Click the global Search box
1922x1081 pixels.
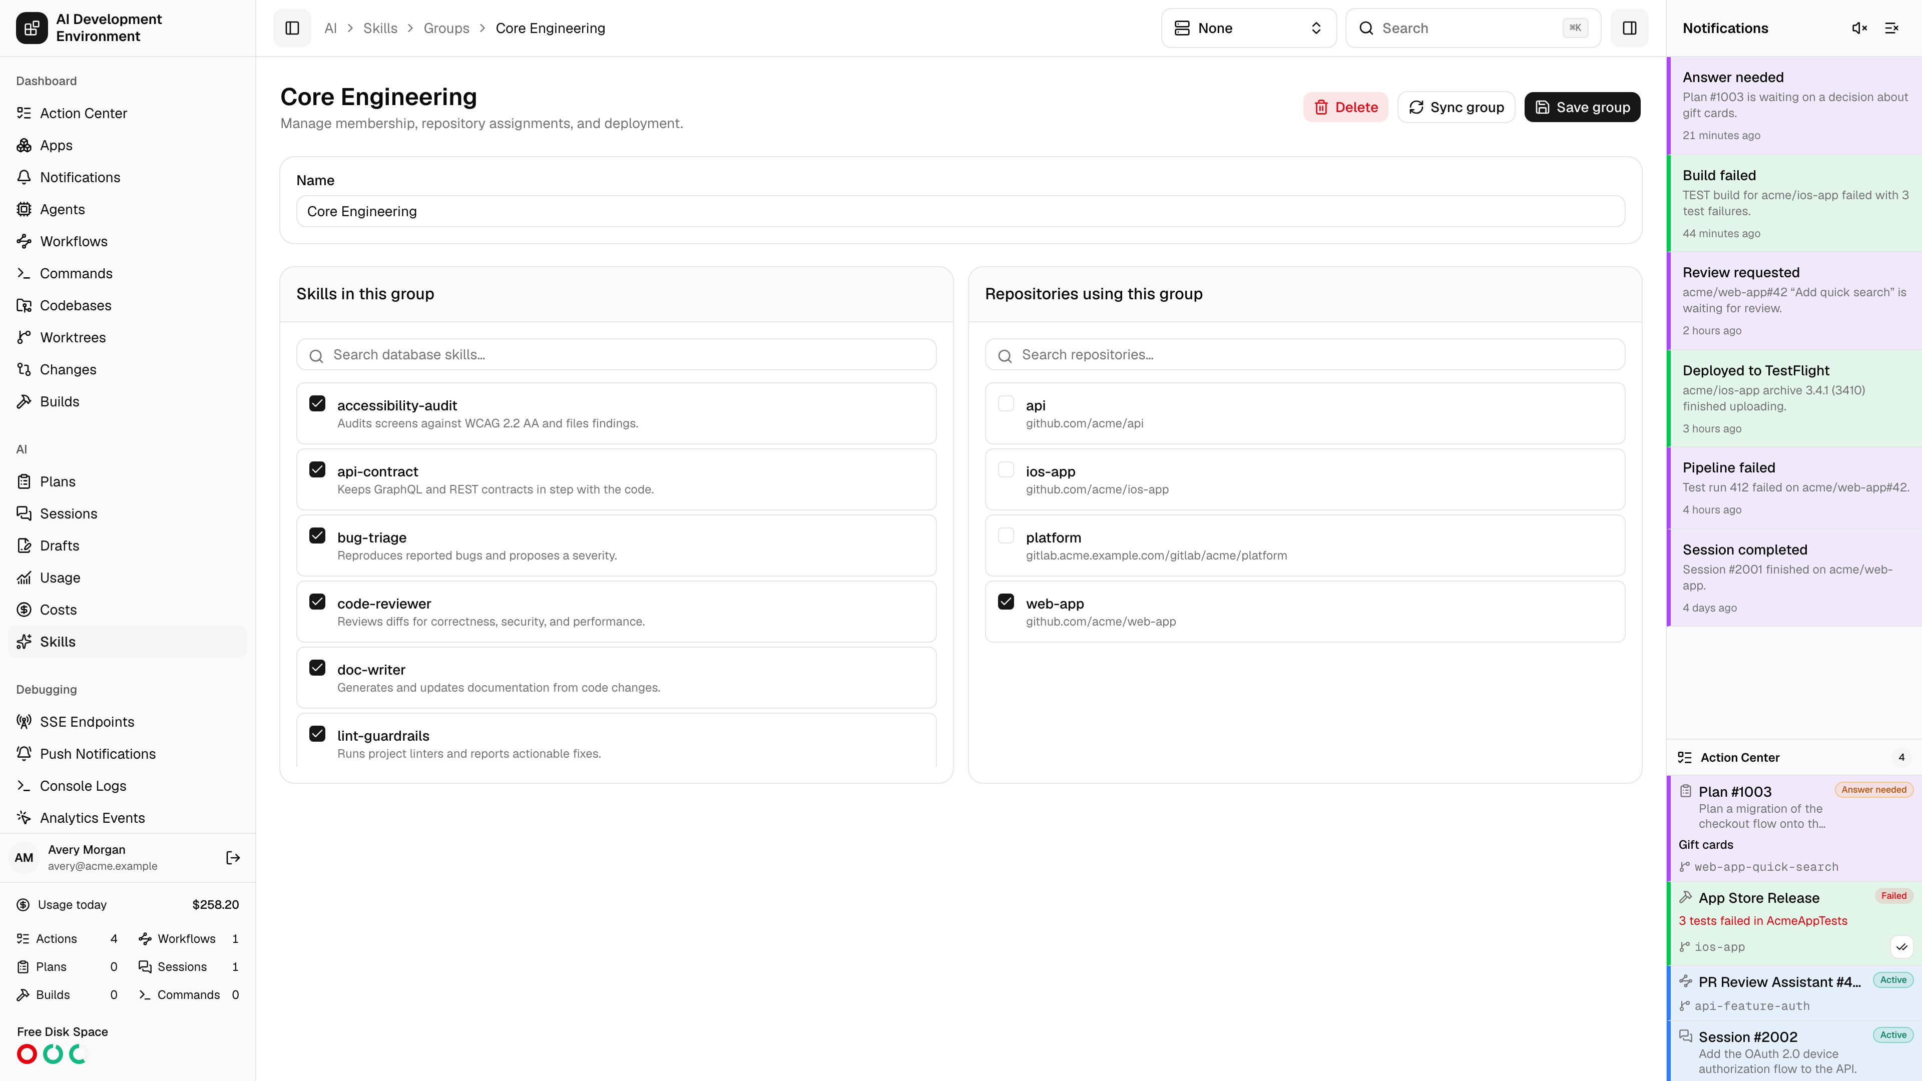pyautogui.click(x=1473, y=29)
